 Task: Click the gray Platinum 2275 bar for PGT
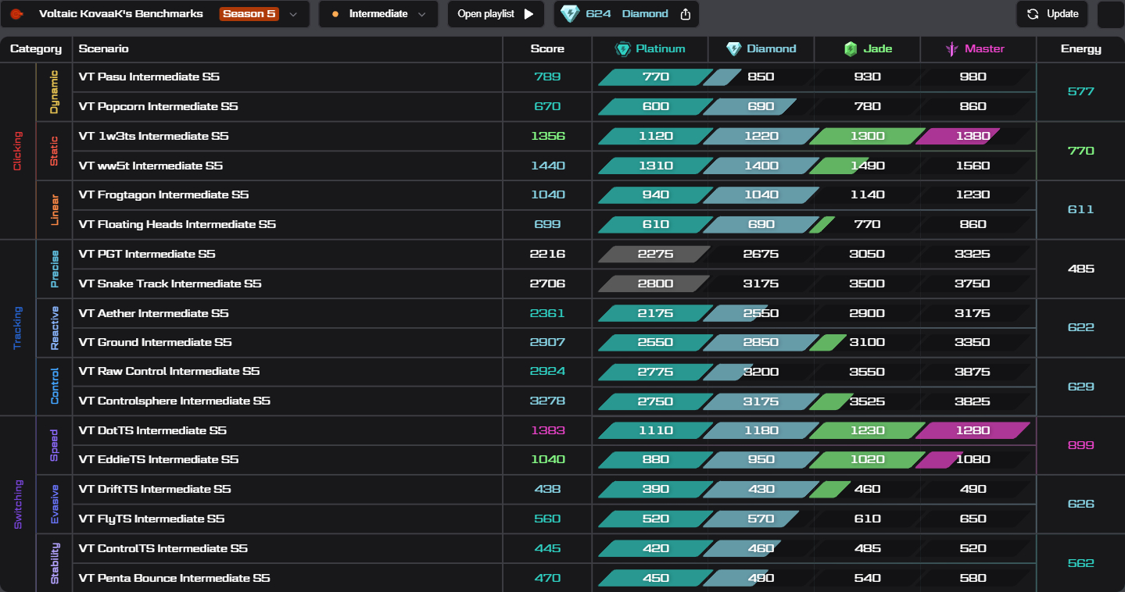tap(655, 254)
